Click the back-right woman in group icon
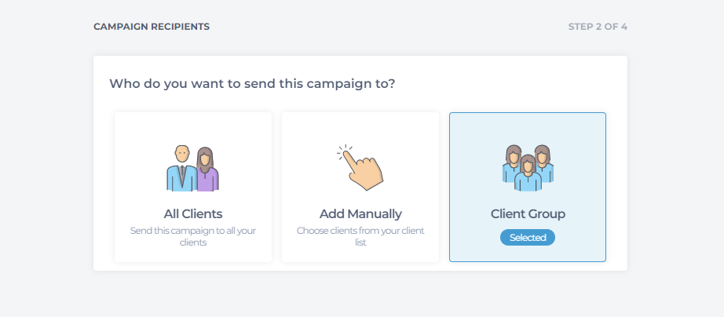The image size is (724, 317). [544, 163]
